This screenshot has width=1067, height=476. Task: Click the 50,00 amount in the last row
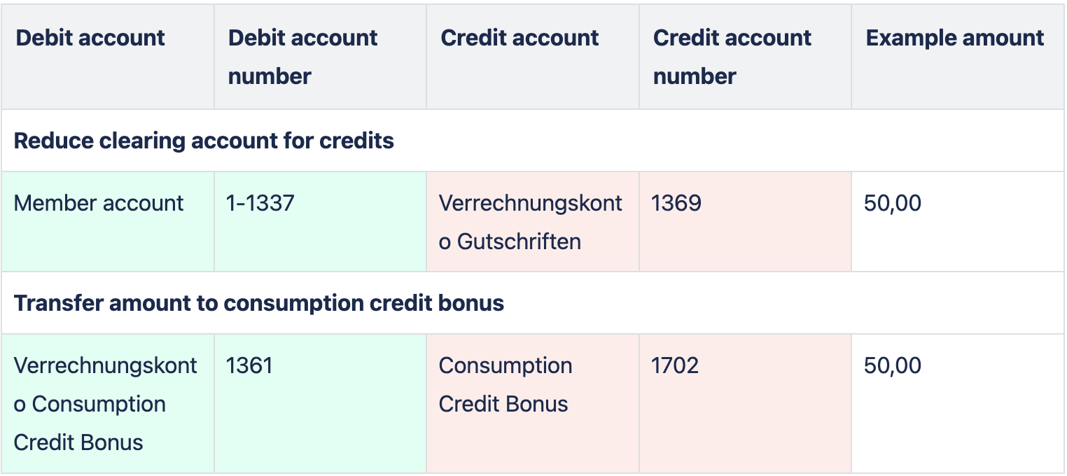tap(893, 366)
